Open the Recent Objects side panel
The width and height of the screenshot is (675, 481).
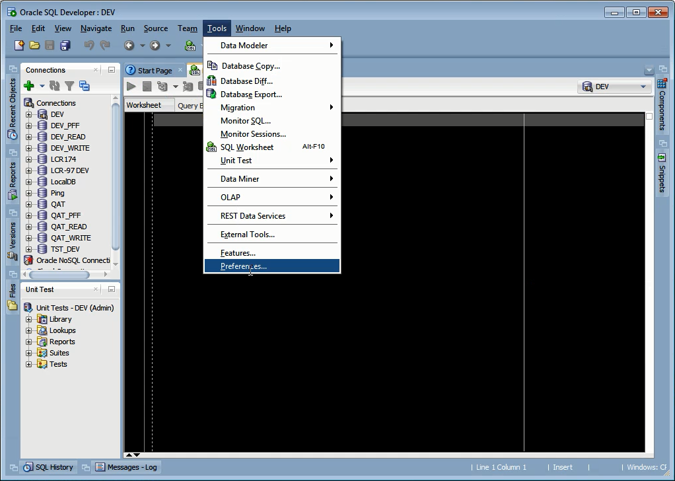[13, 109]
